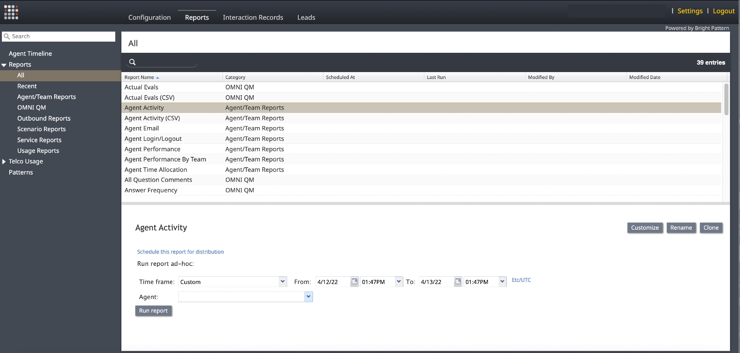740x353 pixels.
Task: Click the Run report button
Action: point(153,311)
